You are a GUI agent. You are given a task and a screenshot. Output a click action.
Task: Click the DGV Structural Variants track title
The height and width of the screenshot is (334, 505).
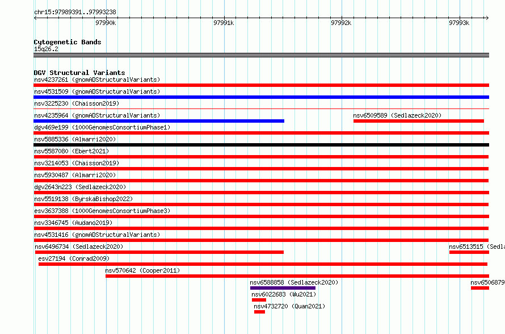coord(79,73)
